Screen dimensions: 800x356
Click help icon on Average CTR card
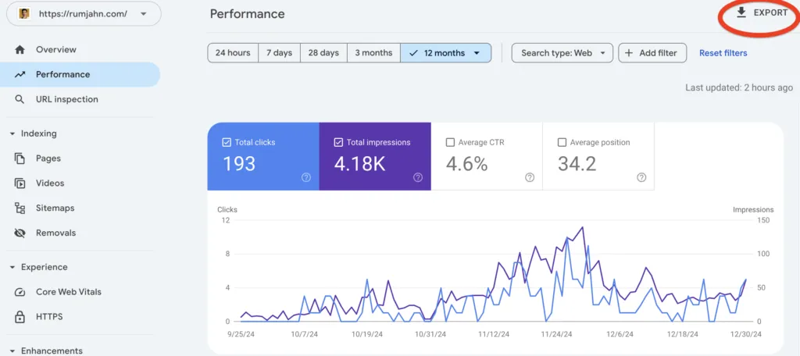(530, 177)
